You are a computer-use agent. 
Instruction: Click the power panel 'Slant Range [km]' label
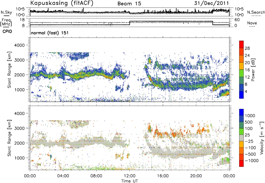[x=9, y=70]
